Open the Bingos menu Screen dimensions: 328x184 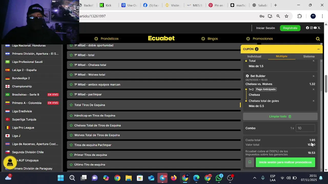[210, 39]
